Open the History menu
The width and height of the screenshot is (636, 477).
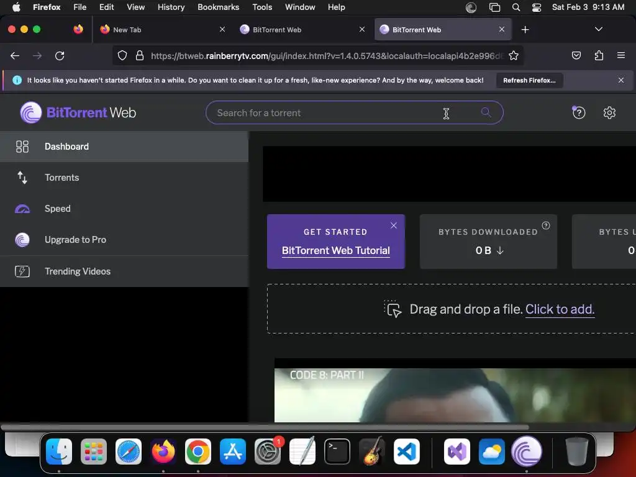click(171, 7)
